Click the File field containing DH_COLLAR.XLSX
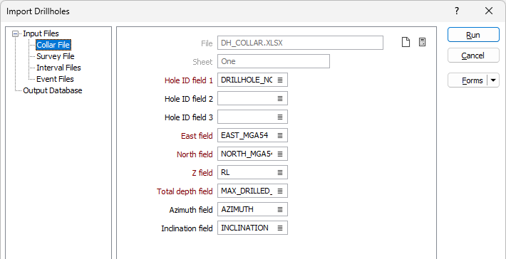This screenshot has height=259, width=506. (x=301, y=43)
